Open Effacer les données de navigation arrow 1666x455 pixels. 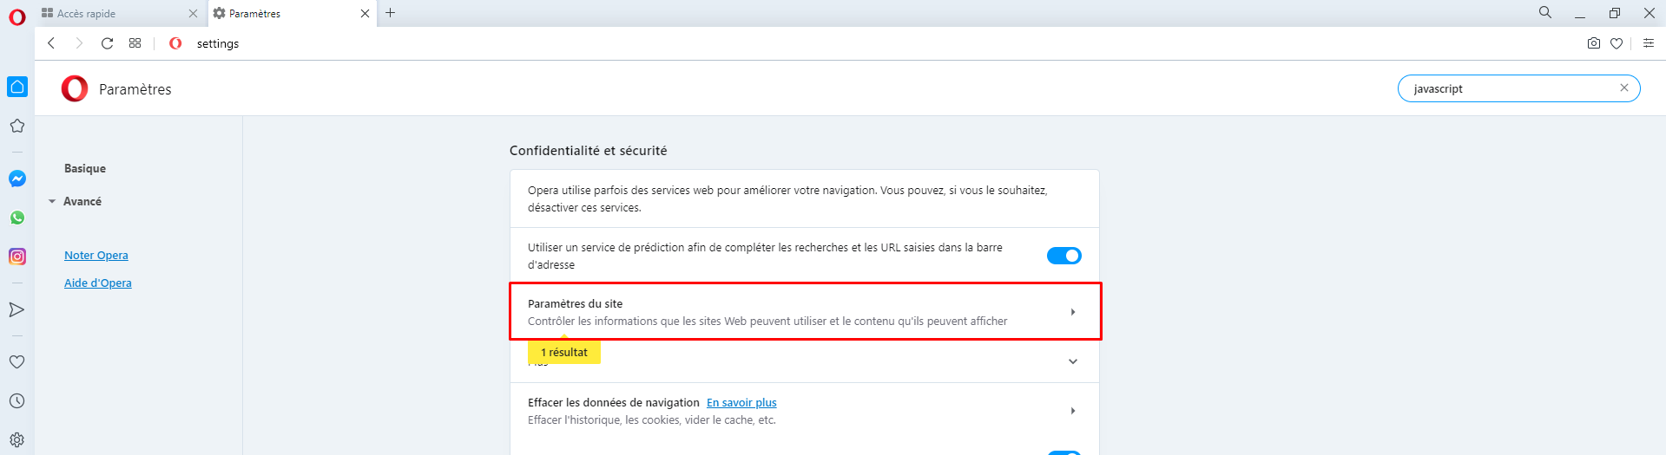[x=1073, y=411]
